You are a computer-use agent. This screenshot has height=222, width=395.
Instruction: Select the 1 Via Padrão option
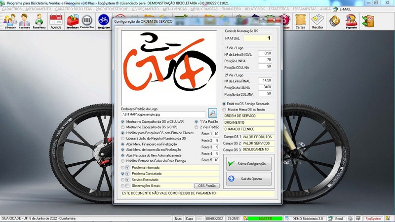point(196,121)
